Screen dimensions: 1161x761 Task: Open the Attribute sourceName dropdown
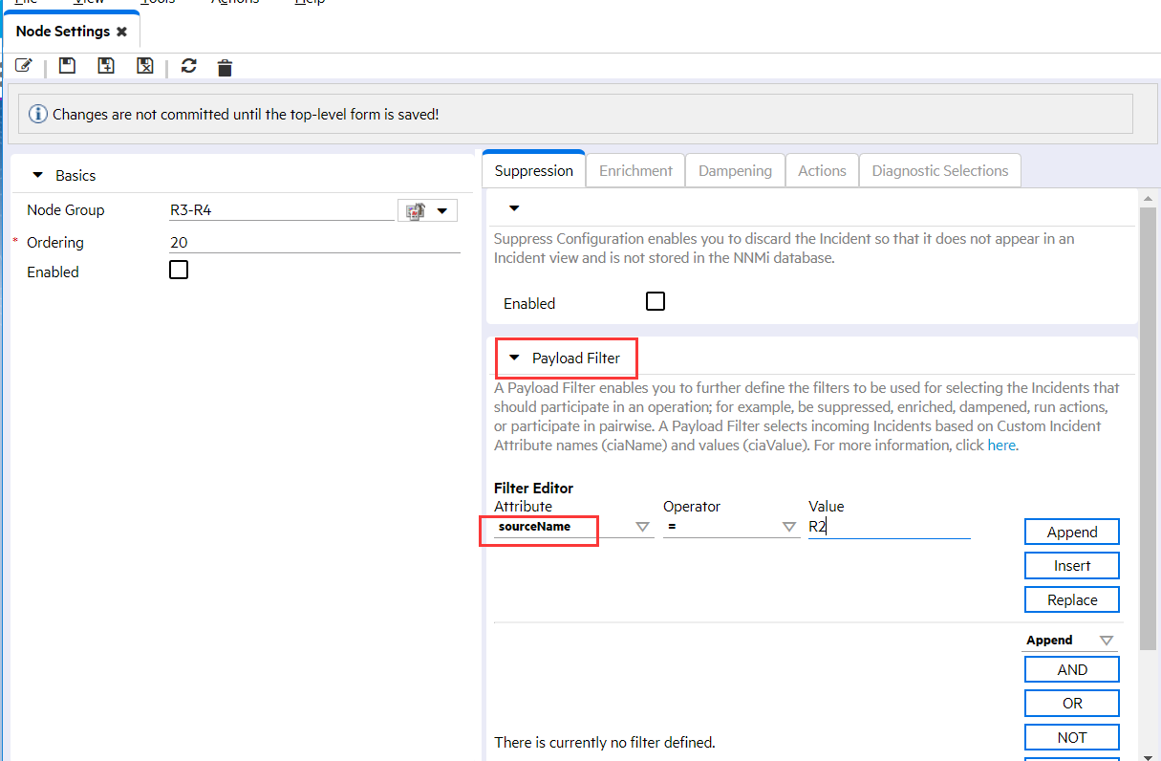pos(642,527)
